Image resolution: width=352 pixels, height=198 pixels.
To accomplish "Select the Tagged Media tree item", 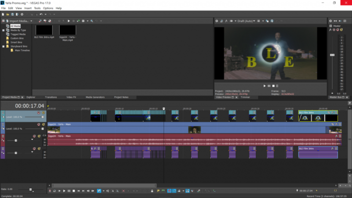I will click(18, 34).
